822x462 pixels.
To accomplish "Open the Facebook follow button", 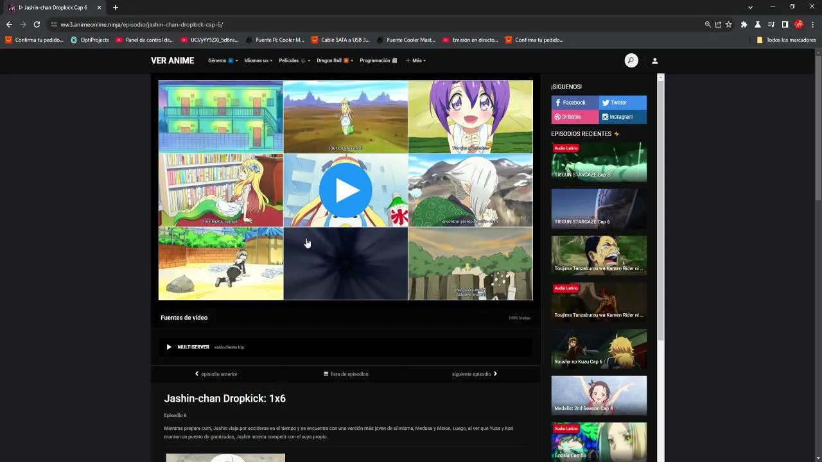I will (x=575, y=103).
